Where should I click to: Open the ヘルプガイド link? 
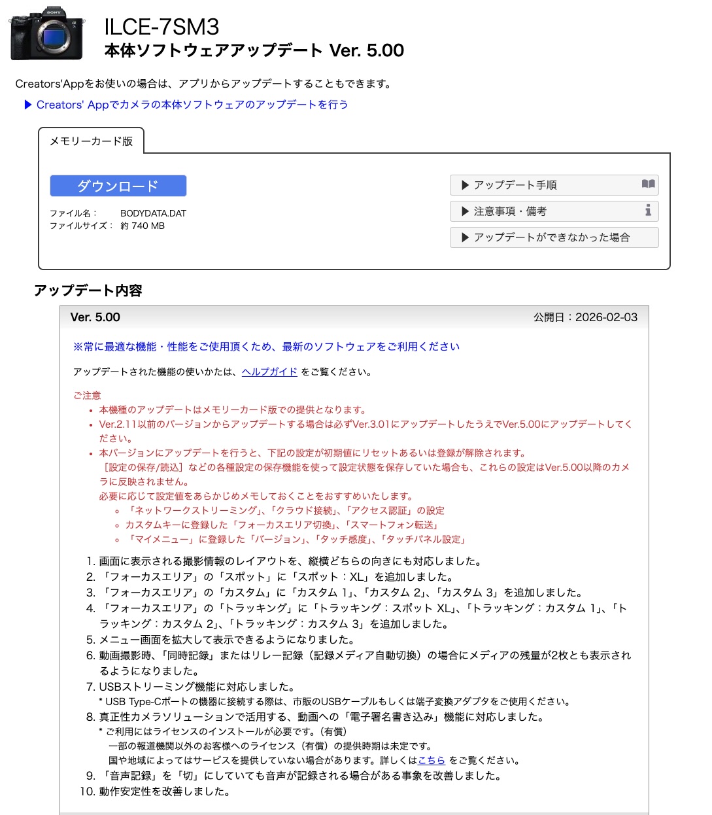click(x=269, y=372)
